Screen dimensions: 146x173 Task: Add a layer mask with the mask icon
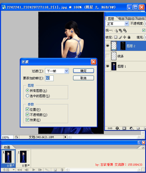tap(124, 128)
